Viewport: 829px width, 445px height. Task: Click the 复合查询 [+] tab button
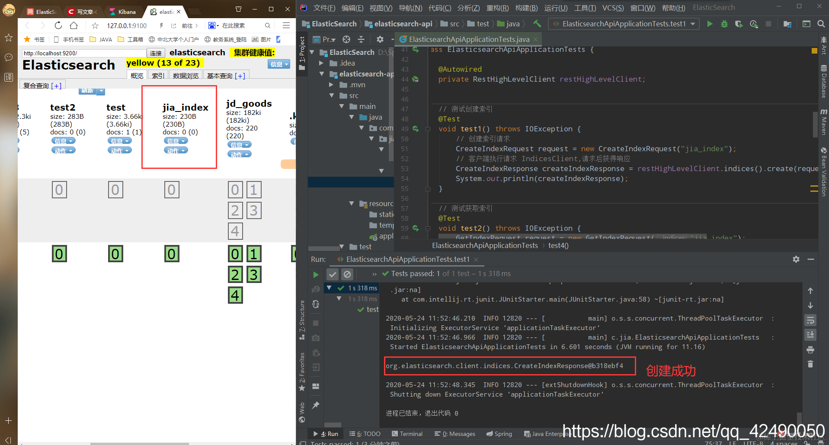(42, 86)
